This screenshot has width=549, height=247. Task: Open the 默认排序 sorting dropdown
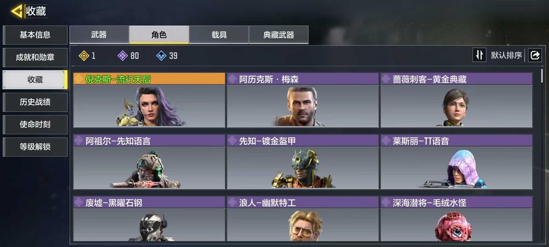tap(506, 55)
